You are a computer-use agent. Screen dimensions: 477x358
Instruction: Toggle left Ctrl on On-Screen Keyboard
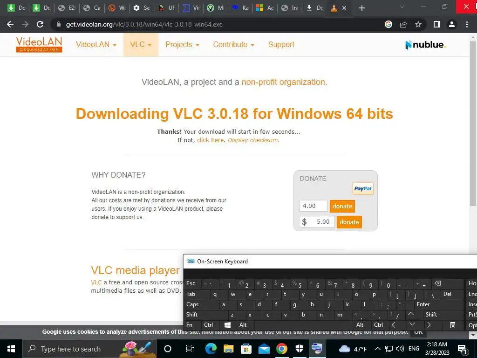210,325
